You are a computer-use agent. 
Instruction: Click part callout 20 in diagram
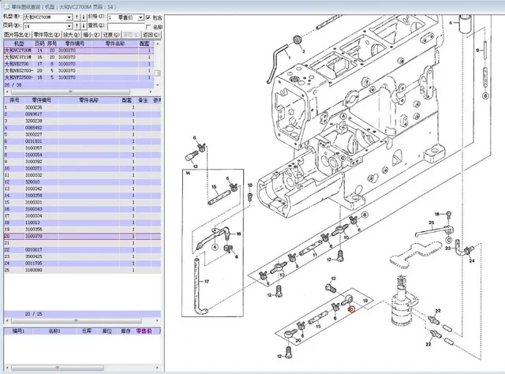(x=352, y=310)
